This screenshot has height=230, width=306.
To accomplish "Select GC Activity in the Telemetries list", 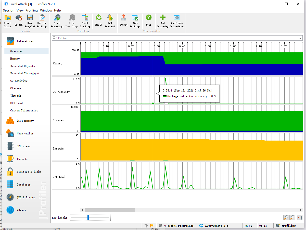I will click(19, 81).
